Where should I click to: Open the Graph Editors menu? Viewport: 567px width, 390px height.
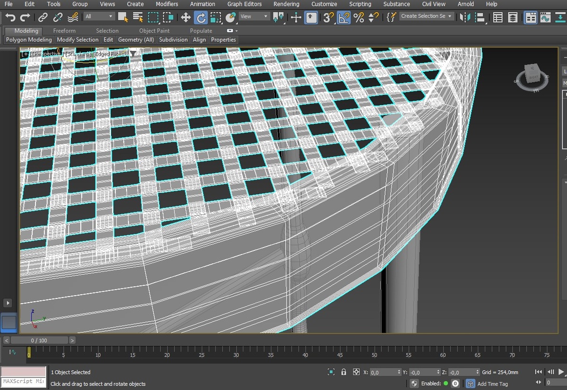click(244, 4)
